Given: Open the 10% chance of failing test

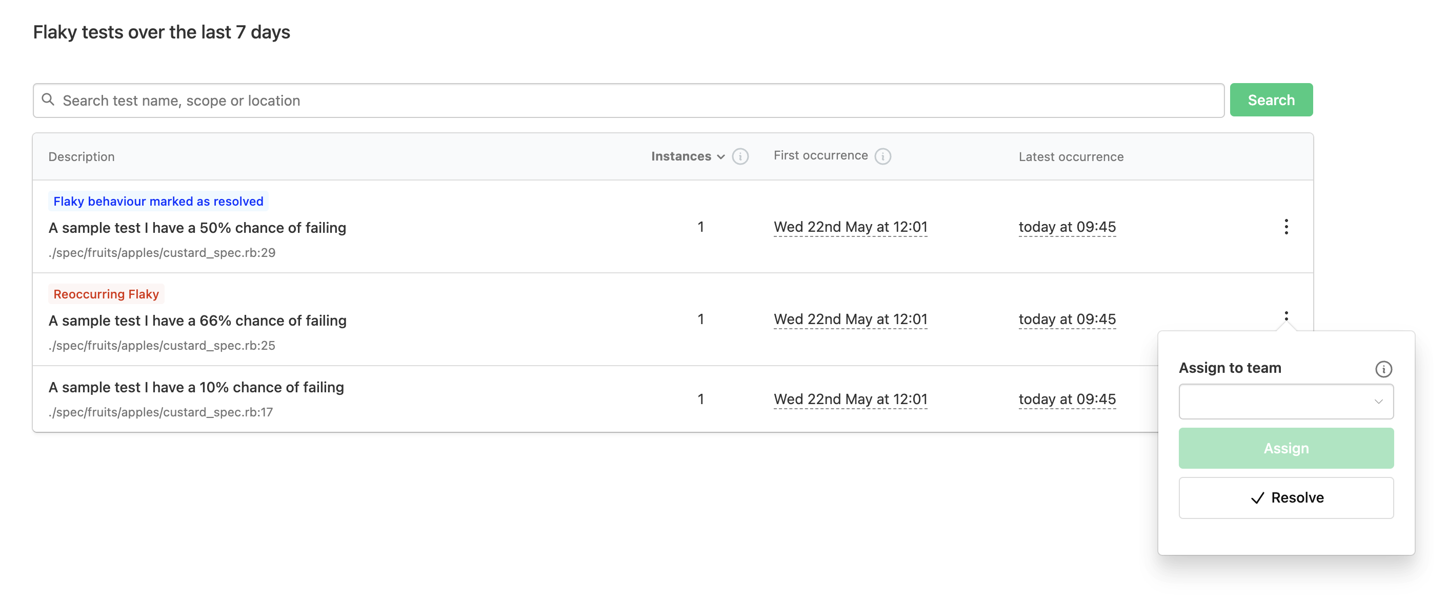Looking at the screenshot, I should pyautogui.click(x=196, y=387).
